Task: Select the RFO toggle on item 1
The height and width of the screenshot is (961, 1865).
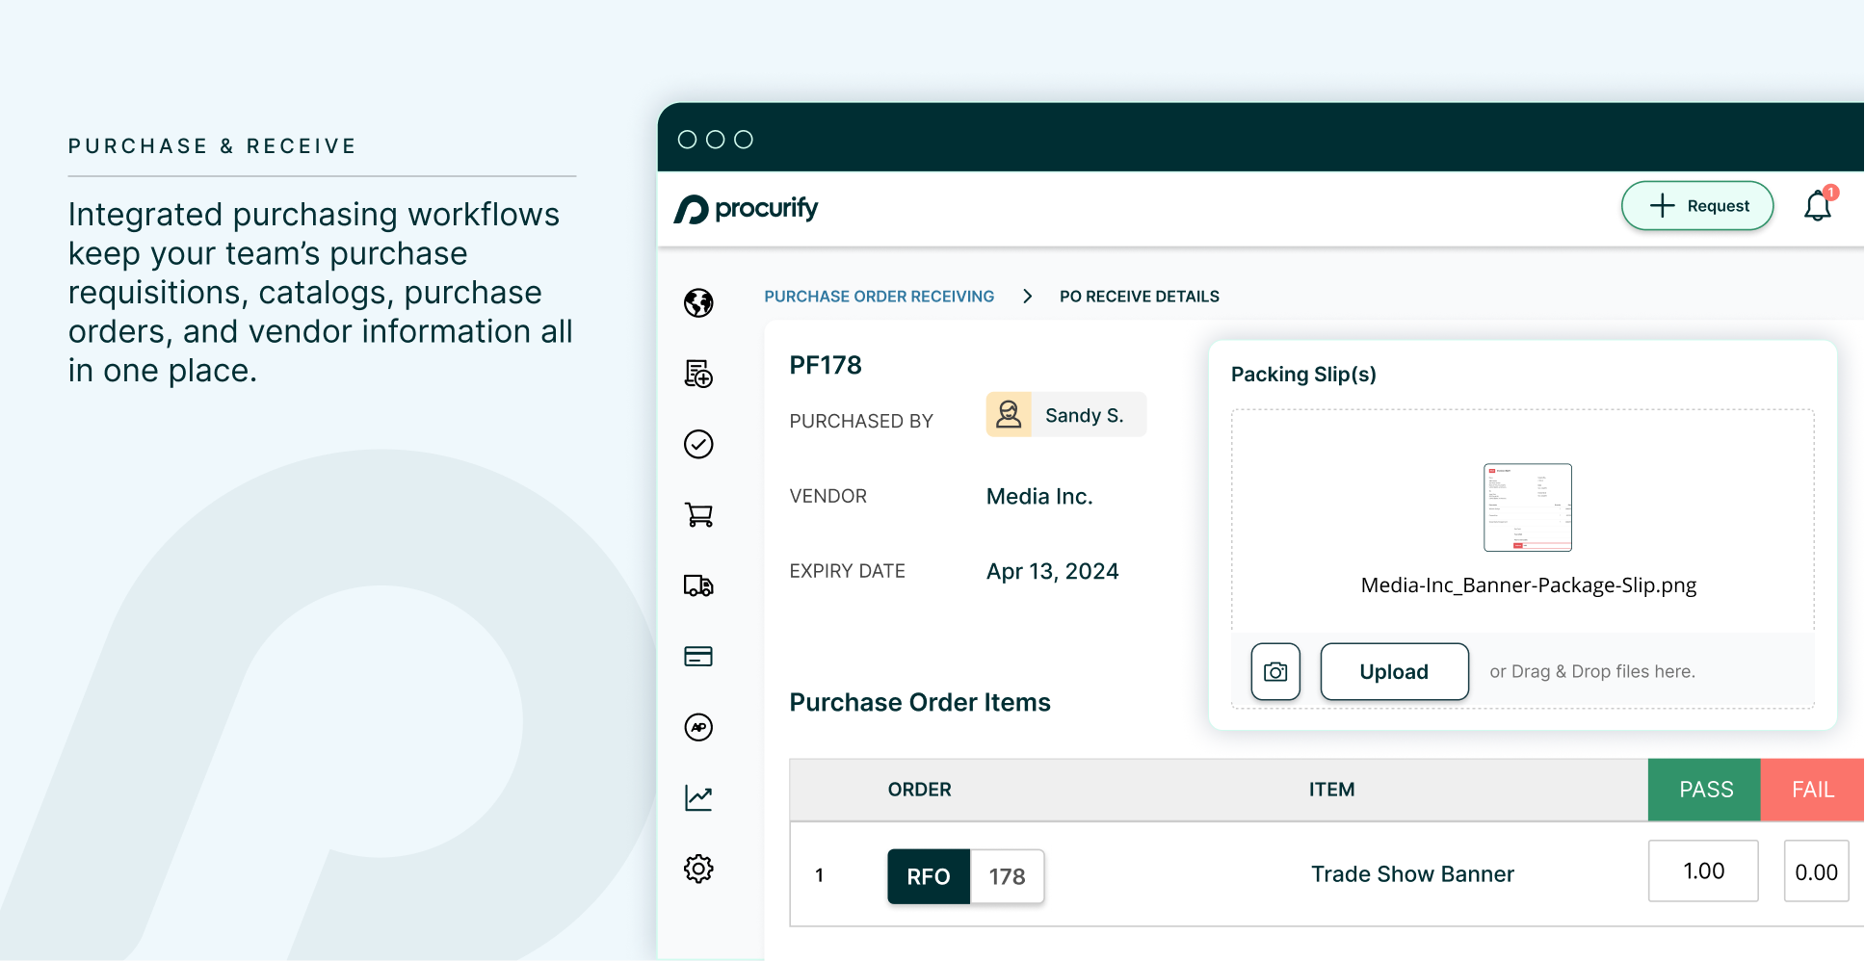Action: (x=928, y=876)
